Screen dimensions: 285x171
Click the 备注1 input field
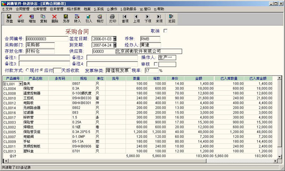(44, 57)
